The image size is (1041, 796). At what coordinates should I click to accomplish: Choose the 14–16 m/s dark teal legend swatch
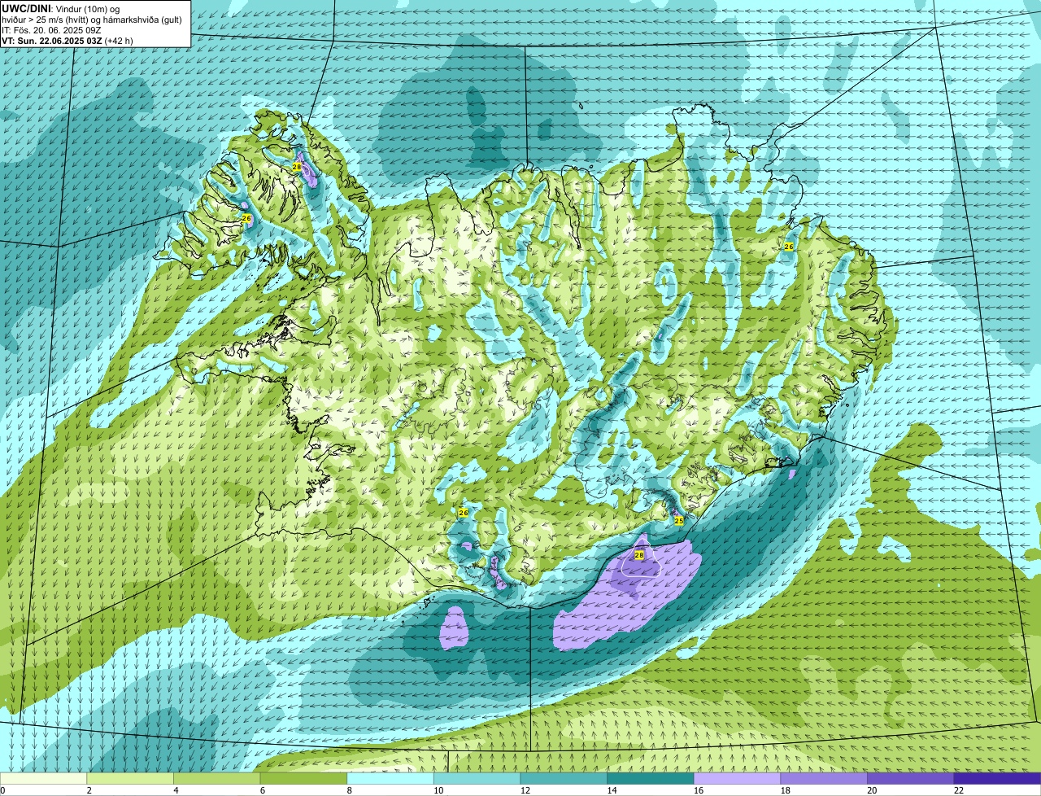[x=651, y=778]
